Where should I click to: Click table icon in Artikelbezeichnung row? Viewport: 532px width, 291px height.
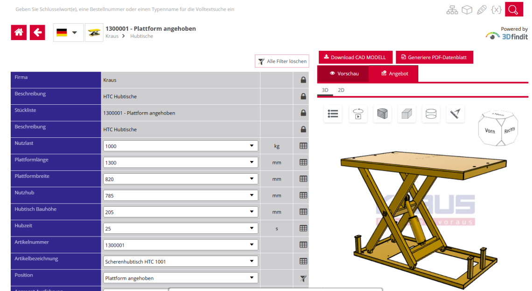[x=303, y=261]
